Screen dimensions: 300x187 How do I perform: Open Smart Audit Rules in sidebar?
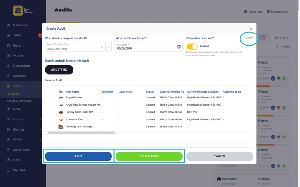19,101
